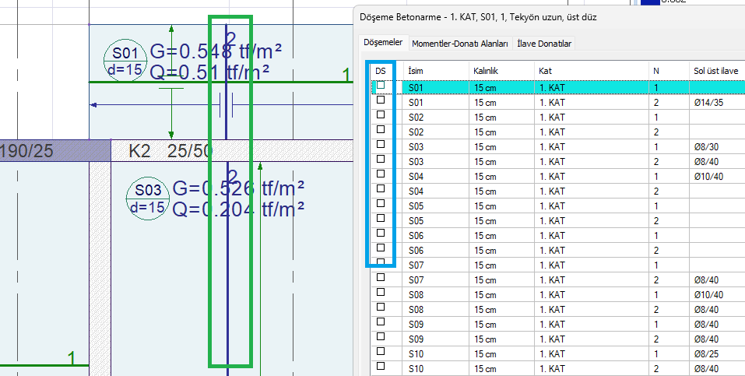Select the S09 name cell with N 1
The width and height of the screenshot is (745, 376).
pos(436,324)
